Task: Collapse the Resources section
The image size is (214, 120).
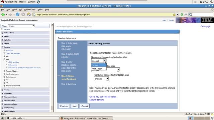Action: click(2, 47)
